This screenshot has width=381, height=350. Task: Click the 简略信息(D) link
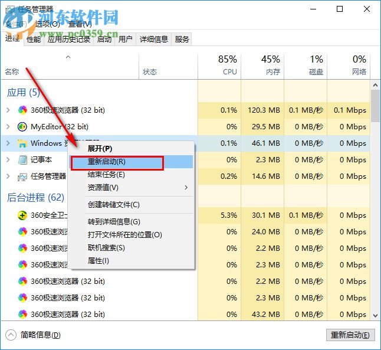40,335
